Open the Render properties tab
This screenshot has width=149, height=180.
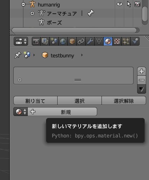tap(36, 41)
